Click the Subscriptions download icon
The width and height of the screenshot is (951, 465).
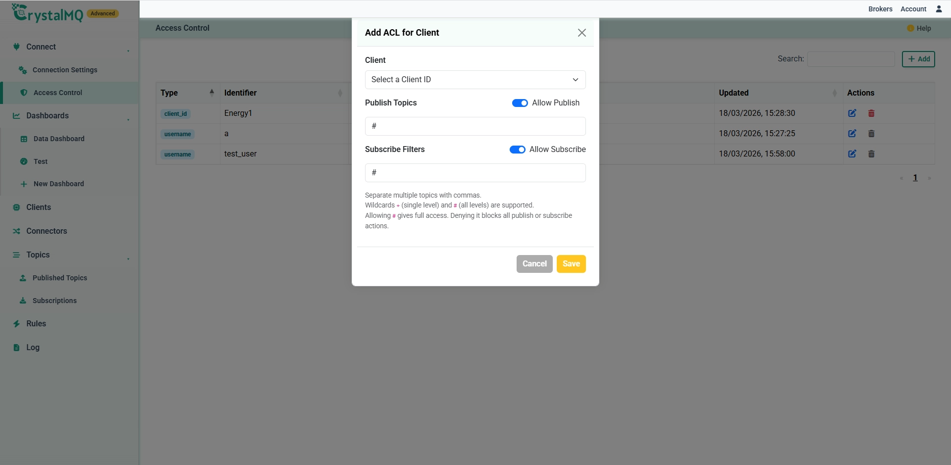point(23,301)
